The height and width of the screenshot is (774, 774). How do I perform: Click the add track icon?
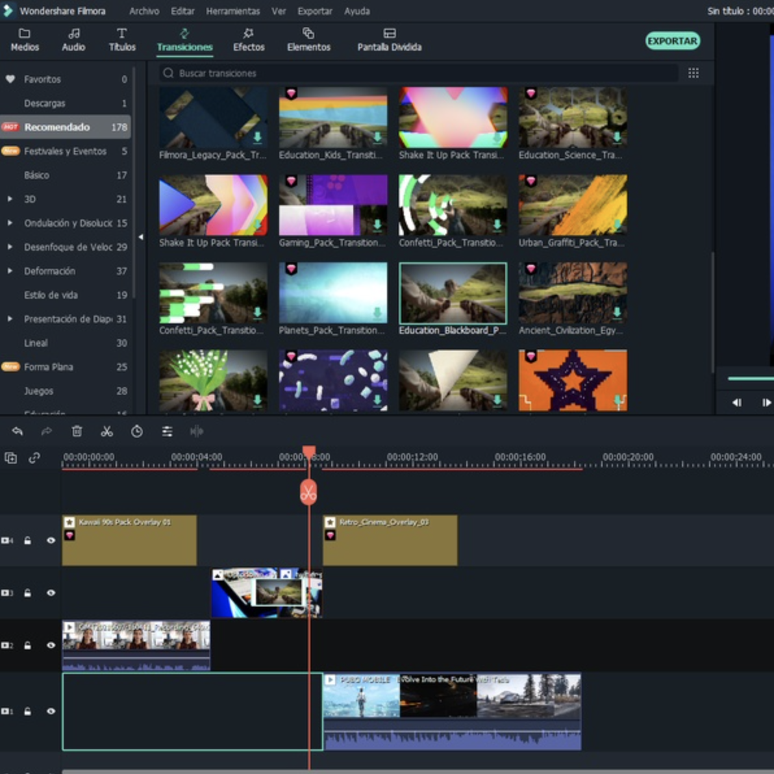point(11,458)
